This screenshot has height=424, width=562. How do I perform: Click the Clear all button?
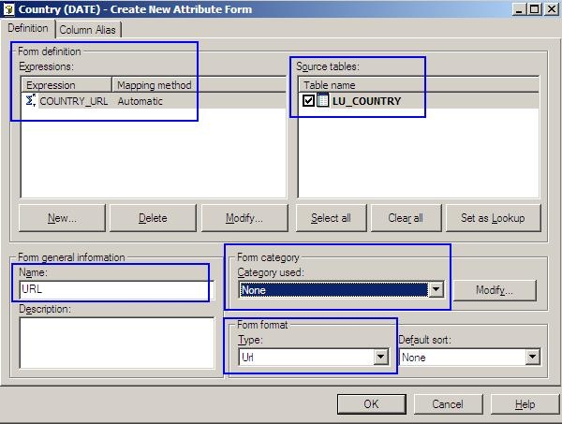pos(405,218)
